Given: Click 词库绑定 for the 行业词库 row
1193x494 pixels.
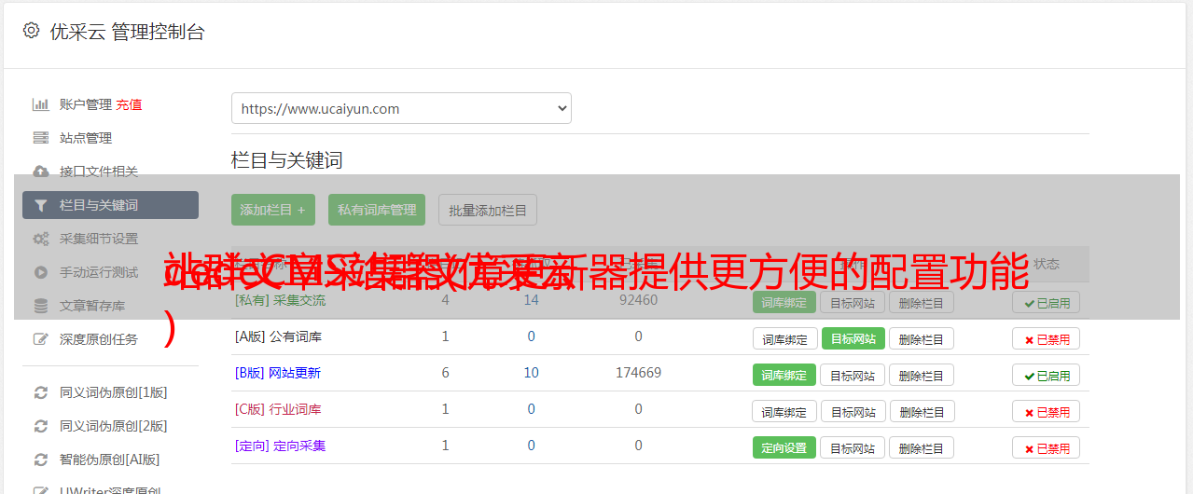Looking at the screenshot, I should (785, 411).
